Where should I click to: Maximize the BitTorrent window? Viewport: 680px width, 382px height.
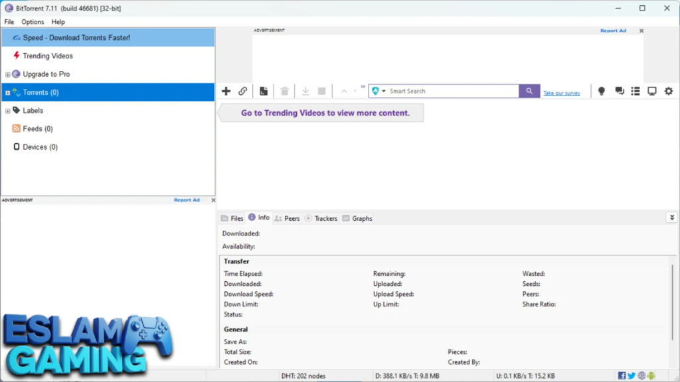click(642, 8)
